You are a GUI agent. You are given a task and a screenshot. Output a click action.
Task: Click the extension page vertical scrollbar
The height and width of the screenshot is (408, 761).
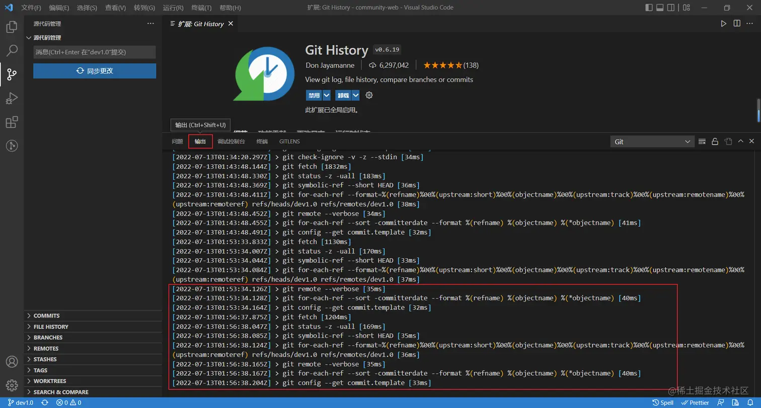click(758, 110)
